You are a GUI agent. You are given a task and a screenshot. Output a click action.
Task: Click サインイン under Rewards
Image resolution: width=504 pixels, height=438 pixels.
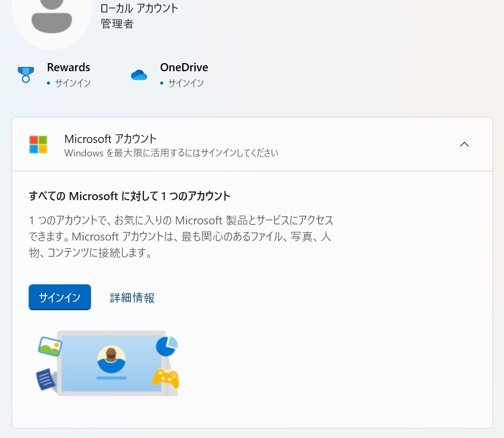(x=72, y=83)
